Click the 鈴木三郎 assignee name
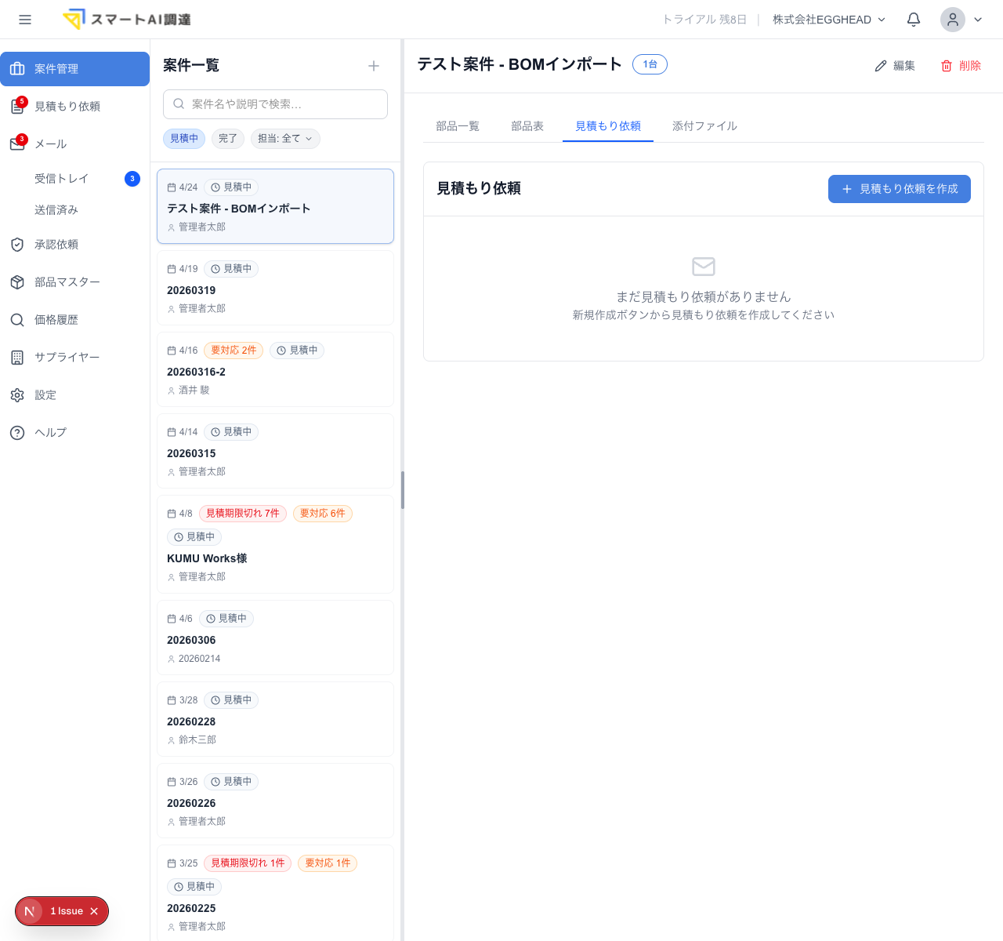Viewport: 1003px width, 941px height. [x=197, y=740]
